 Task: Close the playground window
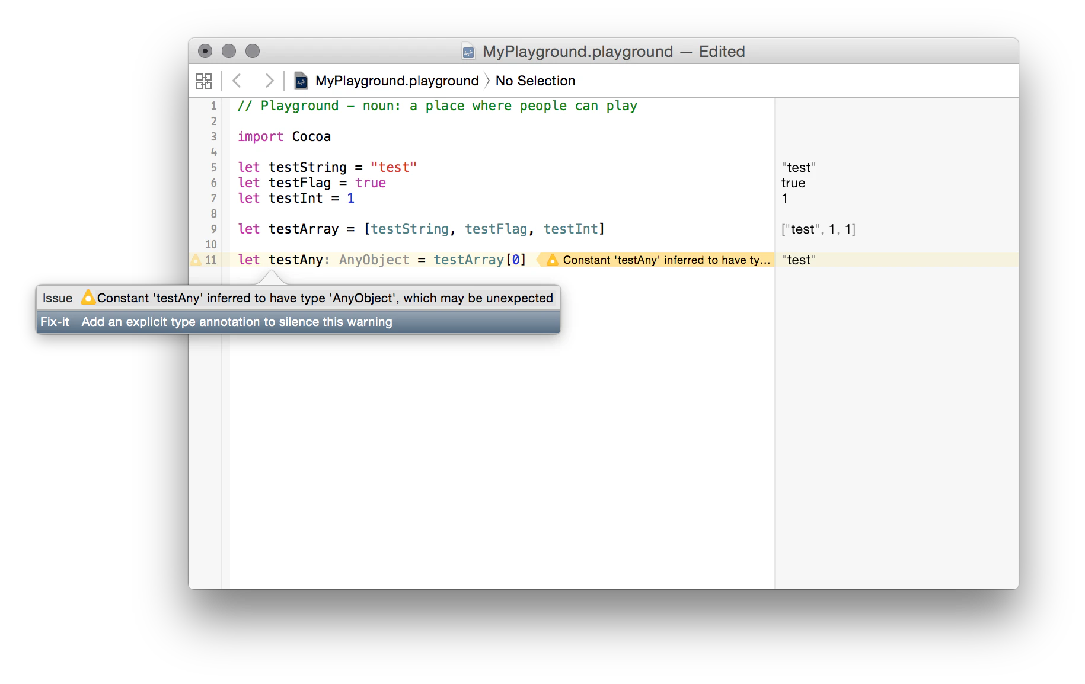[x=205, y=51]
